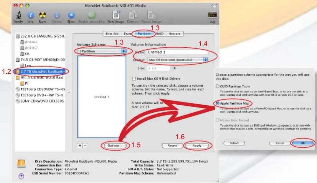Click the New Image toolbar icon
Screen dimensions: 317x183
[x=116, y=15]
